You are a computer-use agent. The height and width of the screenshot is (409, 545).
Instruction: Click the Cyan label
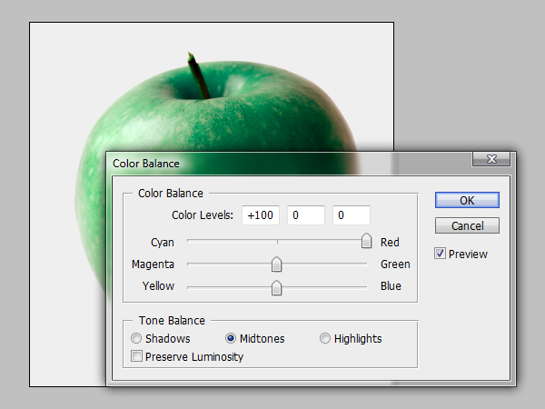163,242
